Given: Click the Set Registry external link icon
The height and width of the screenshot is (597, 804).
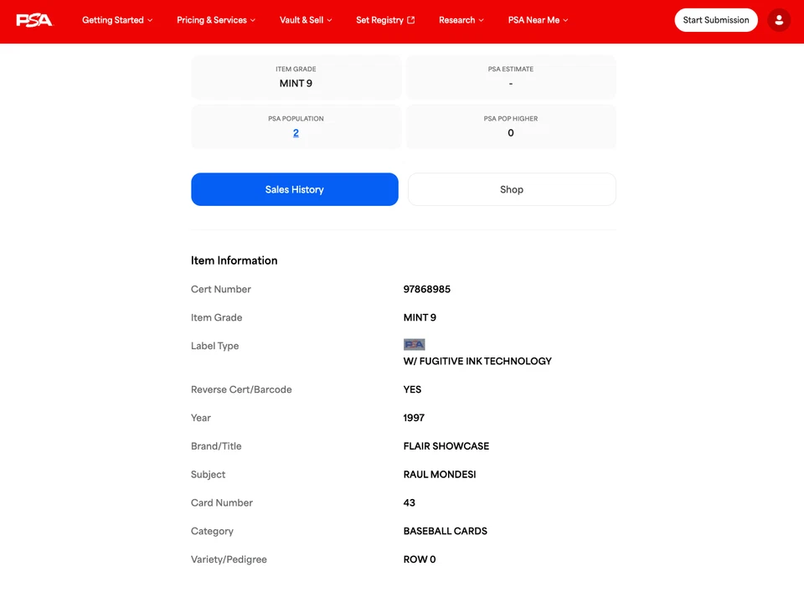Looking at the screenshot, I should 410,20.
